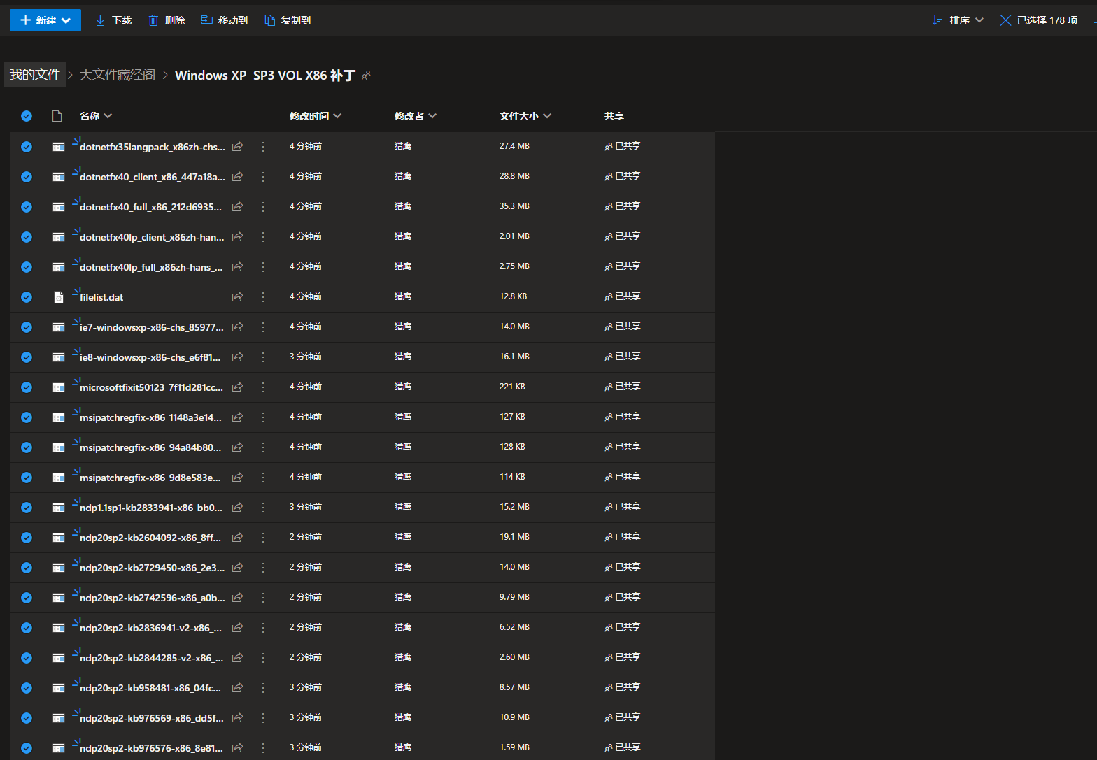Open more actions for ie7-windowsxp-x86-chs file

pos(263,327)
